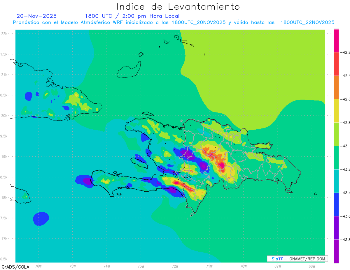Click the longitude label "69W"
Image resolution: width=350 pixels, height=270 pixels.
tap(277, 266)
